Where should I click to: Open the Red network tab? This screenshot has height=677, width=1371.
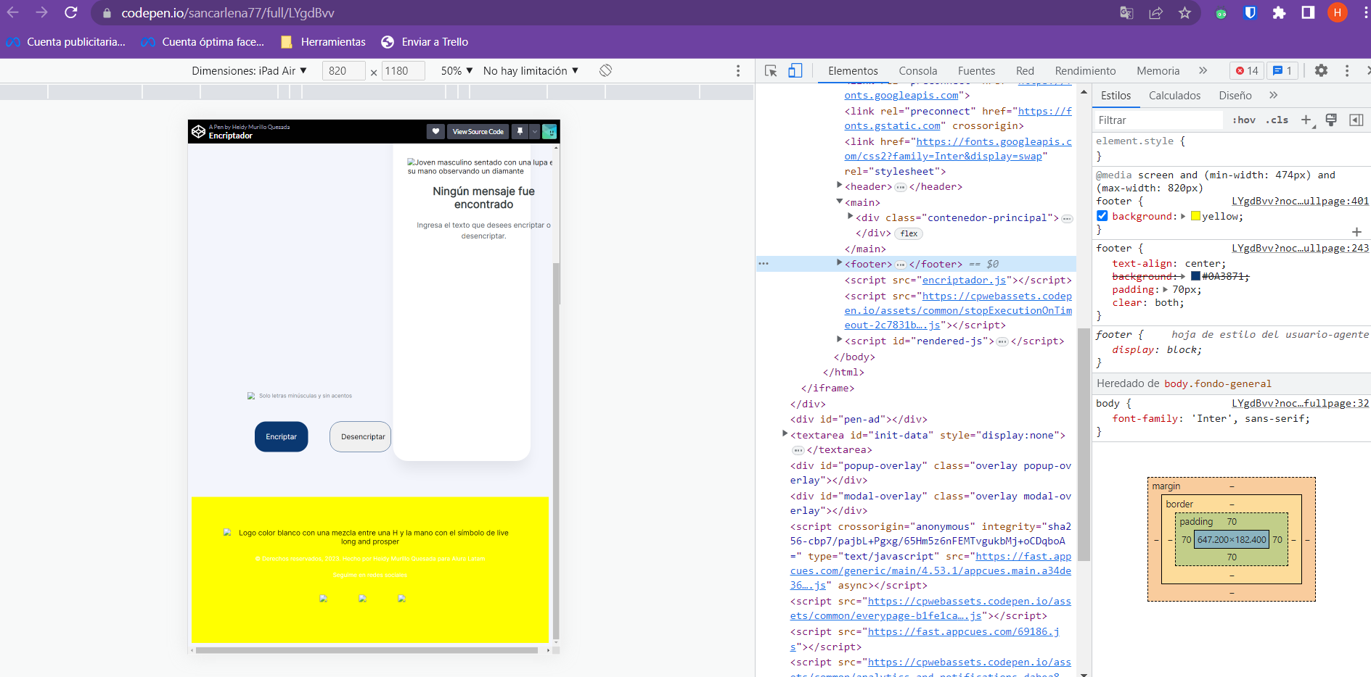coord(1025,70)
